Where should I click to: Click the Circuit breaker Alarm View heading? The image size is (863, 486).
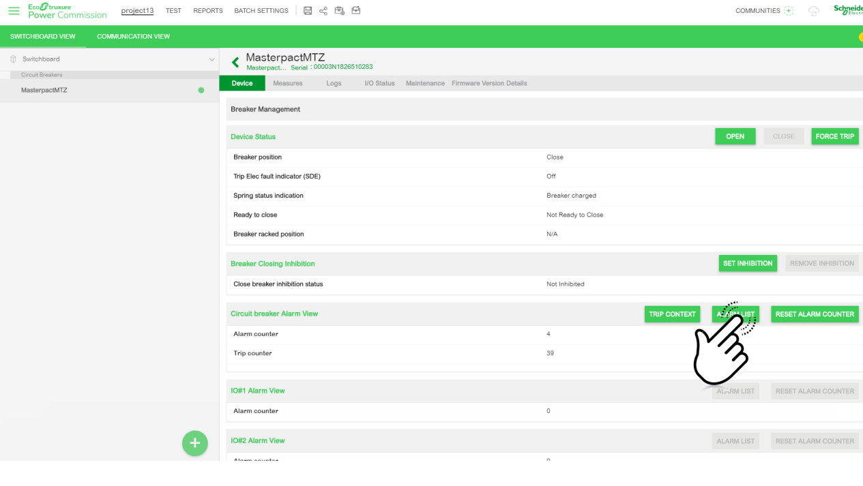point(274,314)
